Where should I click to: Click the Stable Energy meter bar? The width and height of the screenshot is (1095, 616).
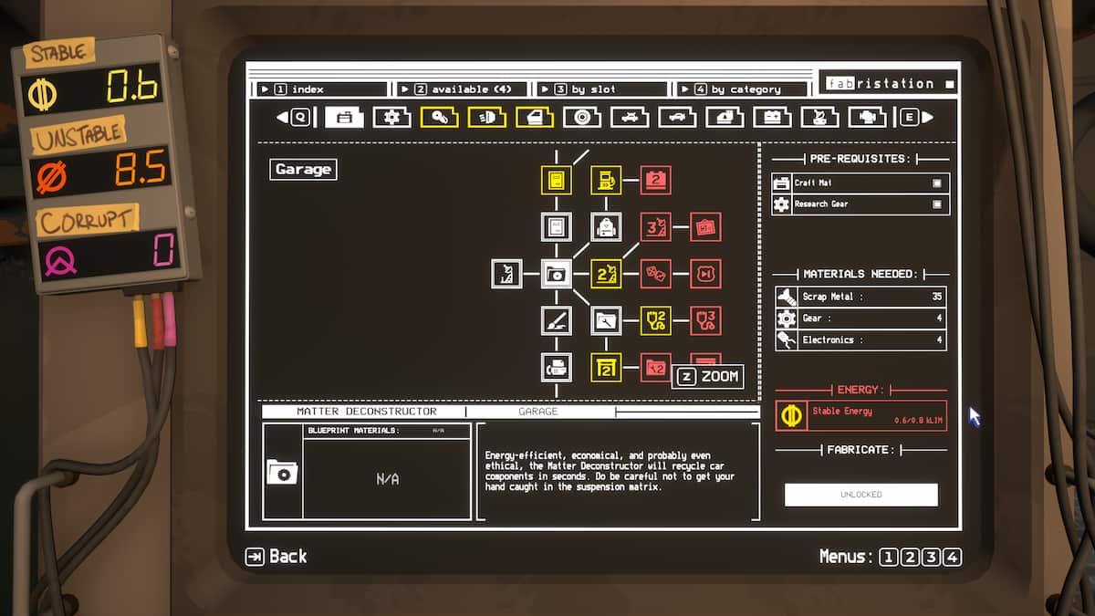tap(860, 415)
